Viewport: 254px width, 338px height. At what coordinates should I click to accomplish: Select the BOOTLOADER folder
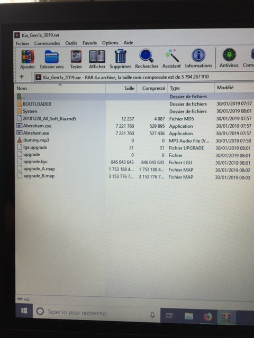pos(37,104)
